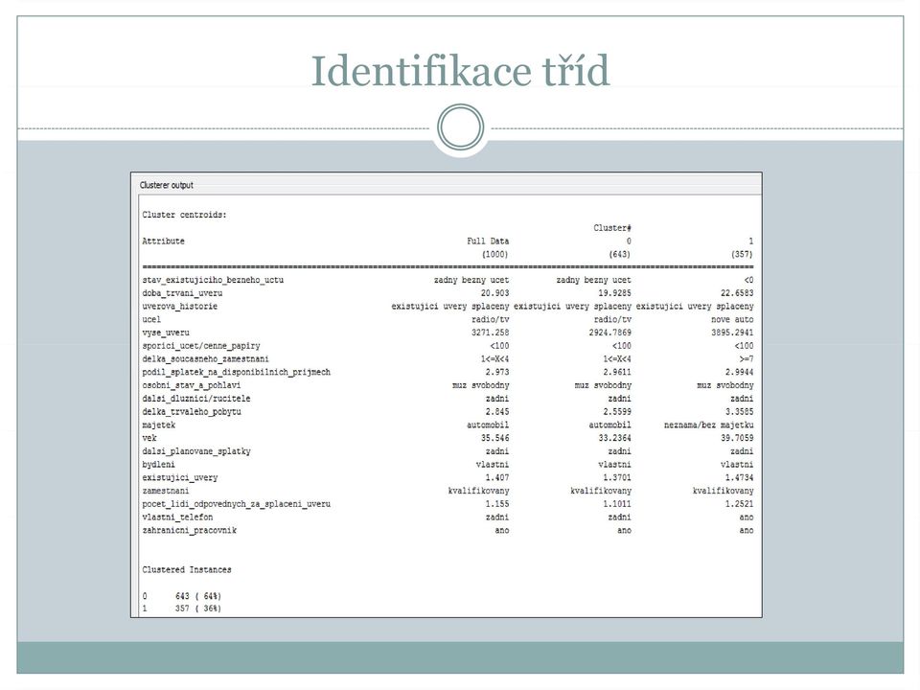920x690 pixels.
Task: Select the value 1.2521
Action: [739, 504]
